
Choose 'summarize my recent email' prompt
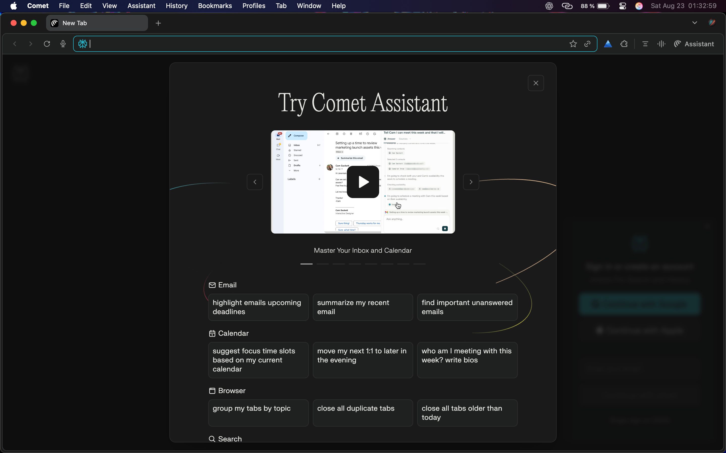click(x=363, y=307)
